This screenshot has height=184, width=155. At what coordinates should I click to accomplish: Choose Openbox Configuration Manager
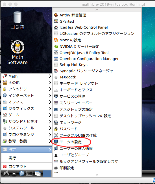[97, 59]
